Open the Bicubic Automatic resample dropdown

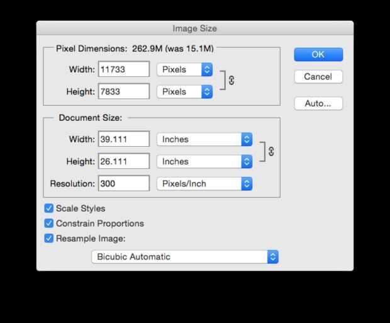pyautogui.click(x=185, y=257)
